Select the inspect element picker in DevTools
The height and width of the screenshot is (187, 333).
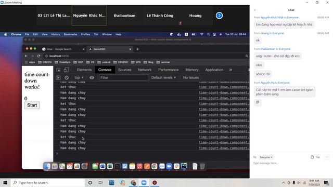[x=58, y=70]
